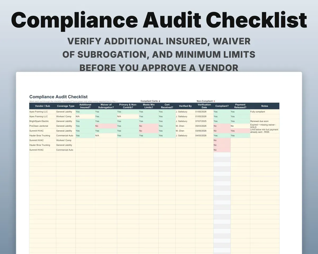Click the 'Verified By' column header
The image size is (318, 254).
pyautogui.click(x=185, y=106)
